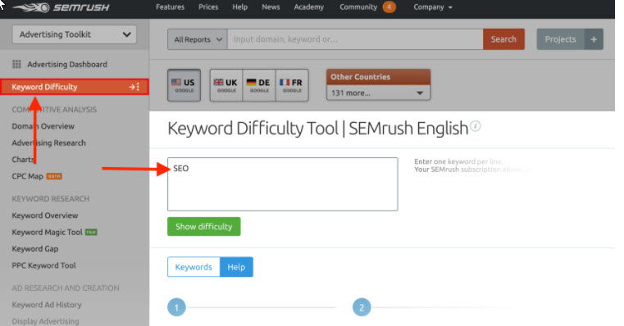Open Prices in the top menu
624x326 pixels.
pyautogui.click(x=208, y=7)
